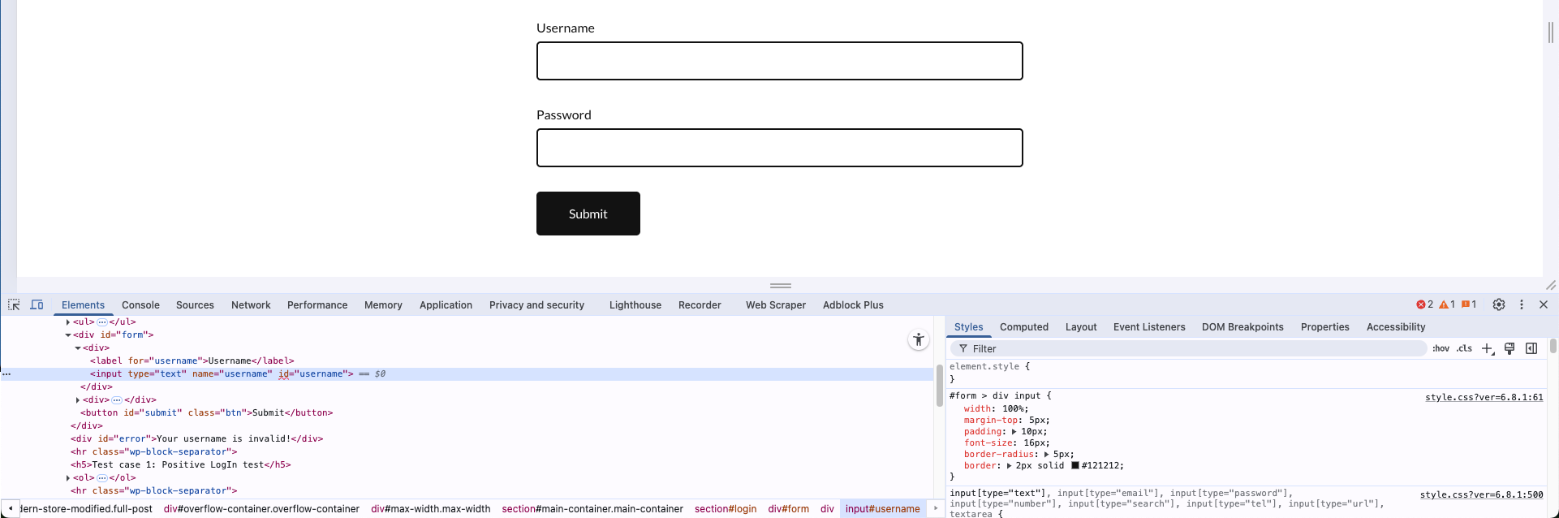Image resolution: width=1559 pixels, height=518 pixels.
Task: Click the orange issues count badge
Action: coord(1469,304)
